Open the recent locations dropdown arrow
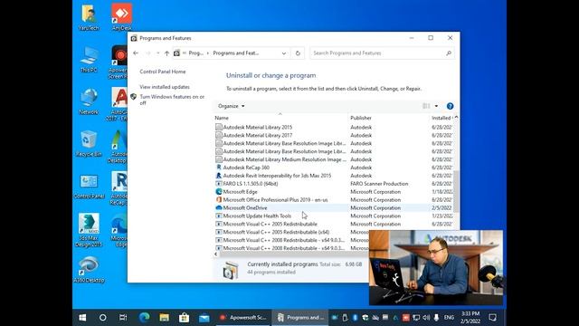 157,53
